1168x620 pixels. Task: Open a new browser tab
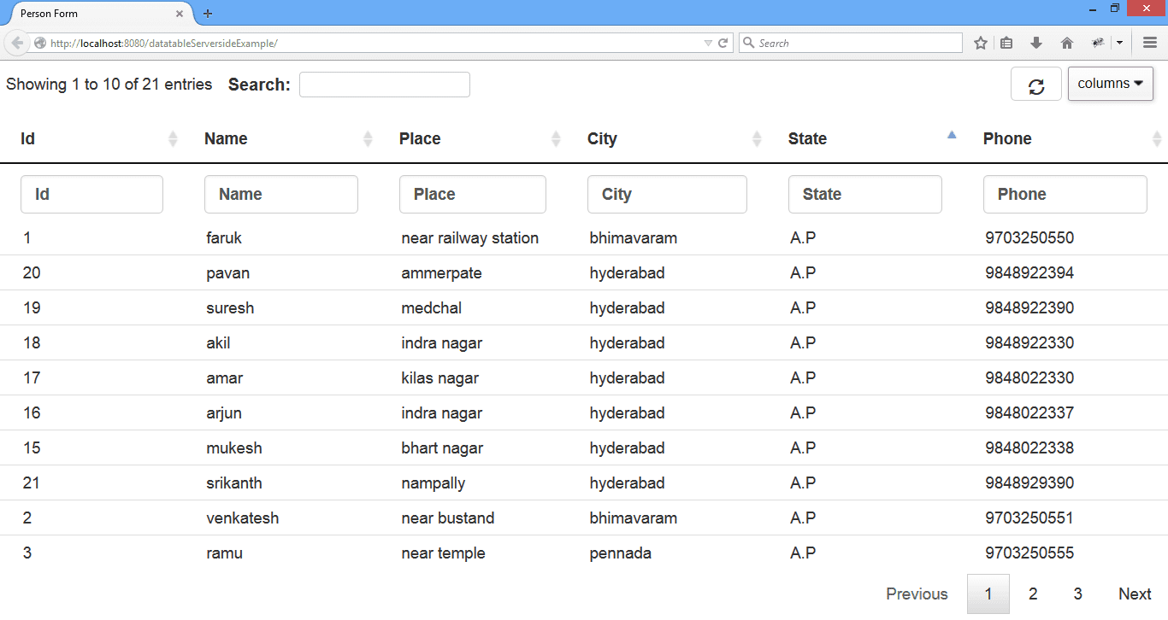(208, 13)
